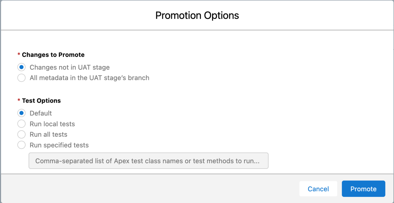Choose "Run all tests" under Test Options
The width and height of the screenshot is (394, 203).
pyautogui.click(x=22, y=134)
